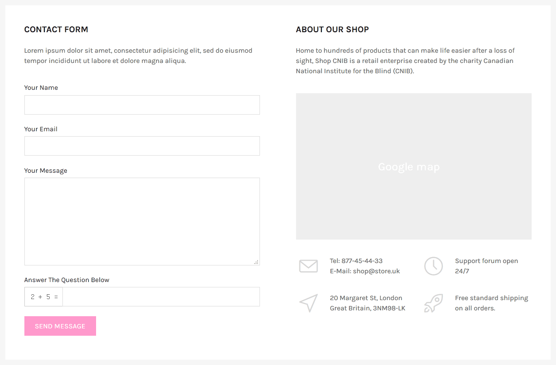Viewport: 556px width, 365px height.
Task: Click the rocket shipping icon
Action: pyautogui.click(x=433, y=303)
